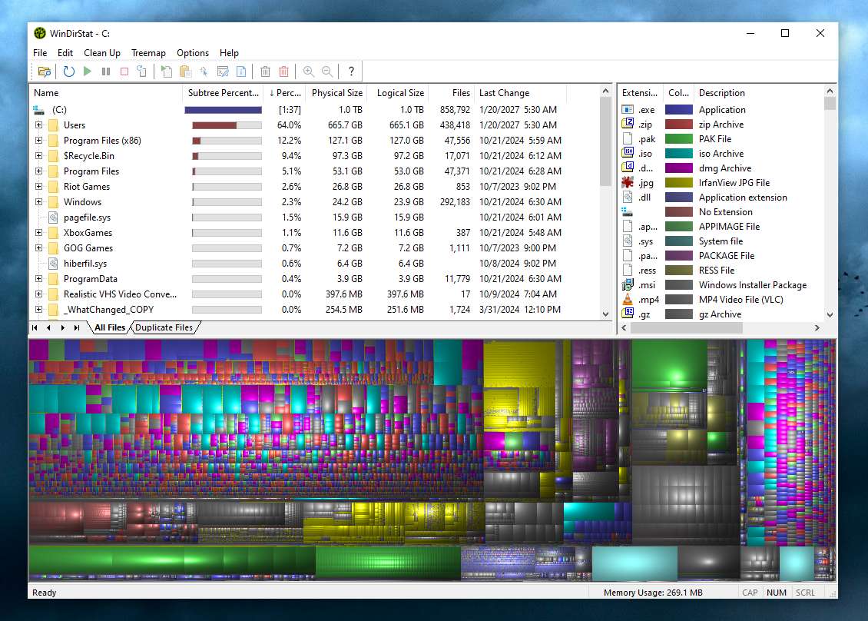This screenshot has width=868, height=621.
Task: Click the .iso extension icon
Action: tap(628, 154)
